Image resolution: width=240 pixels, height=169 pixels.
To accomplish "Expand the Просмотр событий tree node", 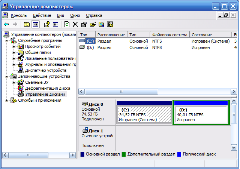I will click(x=14, y=46).
